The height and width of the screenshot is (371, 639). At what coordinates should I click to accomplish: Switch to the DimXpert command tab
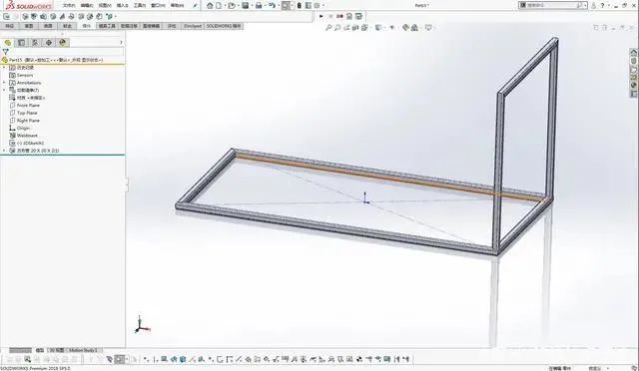193,26
